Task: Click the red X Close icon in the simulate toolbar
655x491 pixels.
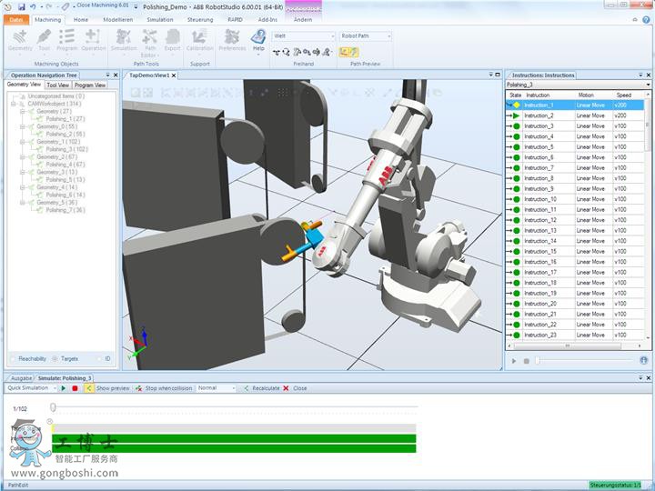Action: coord(286,388)
